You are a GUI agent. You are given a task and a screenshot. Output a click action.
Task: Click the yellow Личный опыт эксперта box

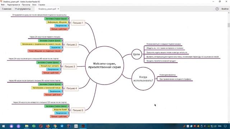click(50, 66)
